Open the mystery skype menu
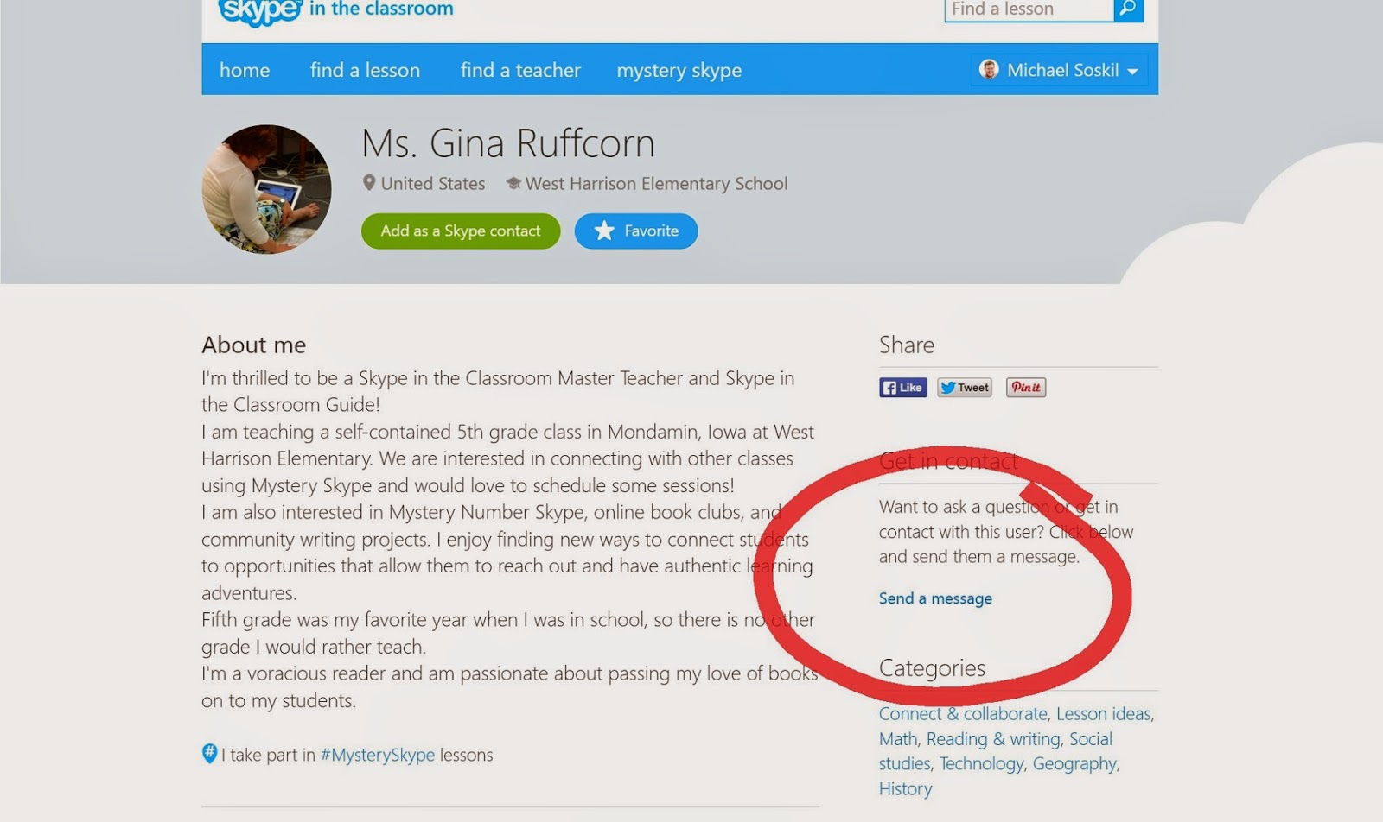Image resolution: width=1383 pixels, height=822 pixels. pos(679,71)
